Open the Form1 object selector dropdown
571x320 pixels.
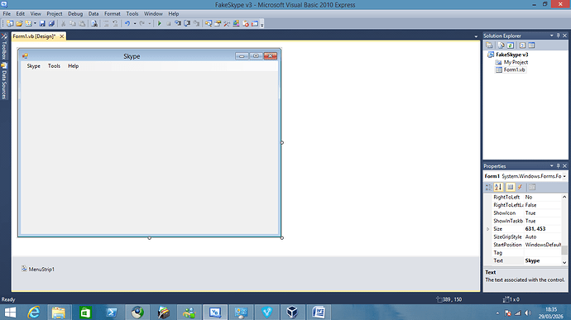564,176
